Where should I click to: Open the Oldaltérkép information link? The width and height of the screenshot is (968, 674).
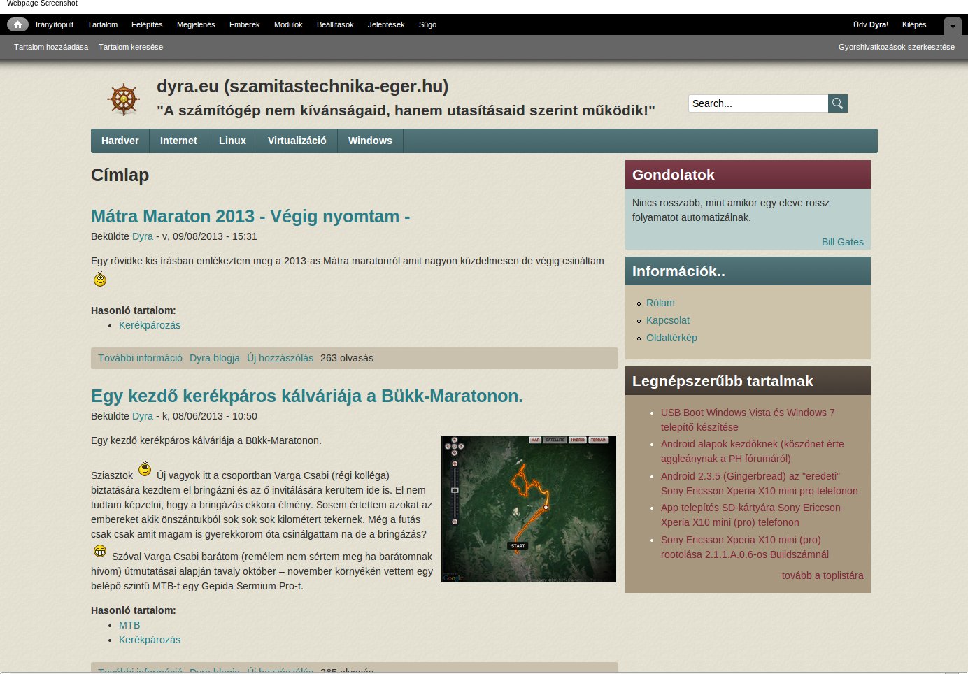coord(671,338)
